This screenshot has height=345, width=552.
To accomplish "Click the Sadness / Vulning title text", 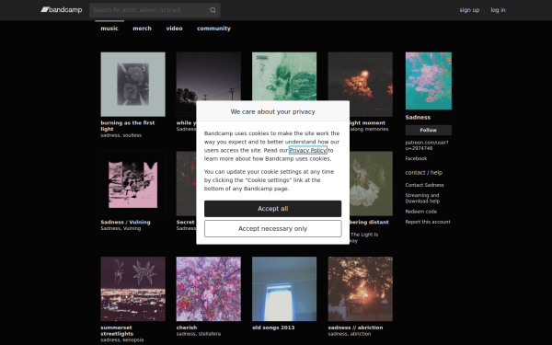I will click(x=125, y=222).
